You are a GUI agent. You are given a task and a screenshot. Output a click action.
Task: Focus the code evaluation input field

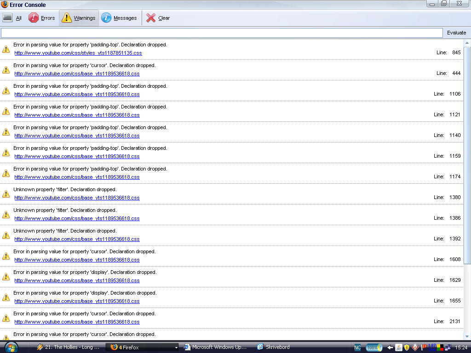222,33
